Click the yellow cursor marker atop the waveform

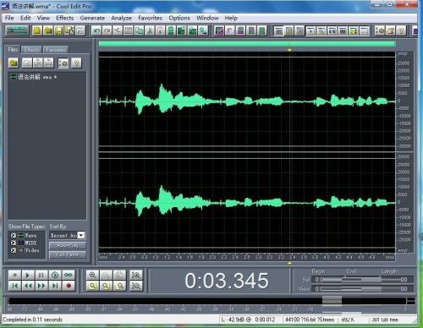(289, 50)
